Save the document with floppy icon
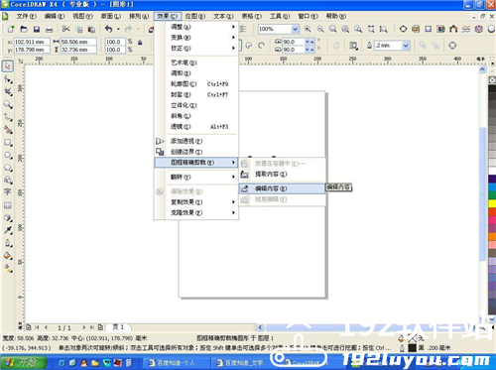 37,29
